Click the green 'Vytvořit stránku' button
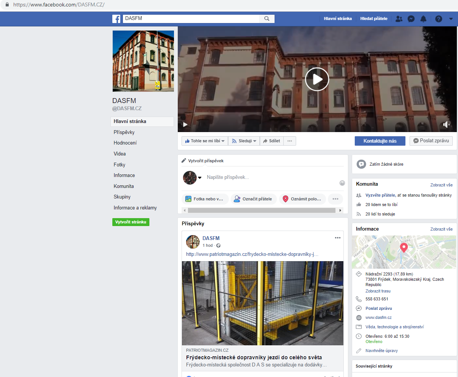 pyautogui.click(x=131, y=222)
